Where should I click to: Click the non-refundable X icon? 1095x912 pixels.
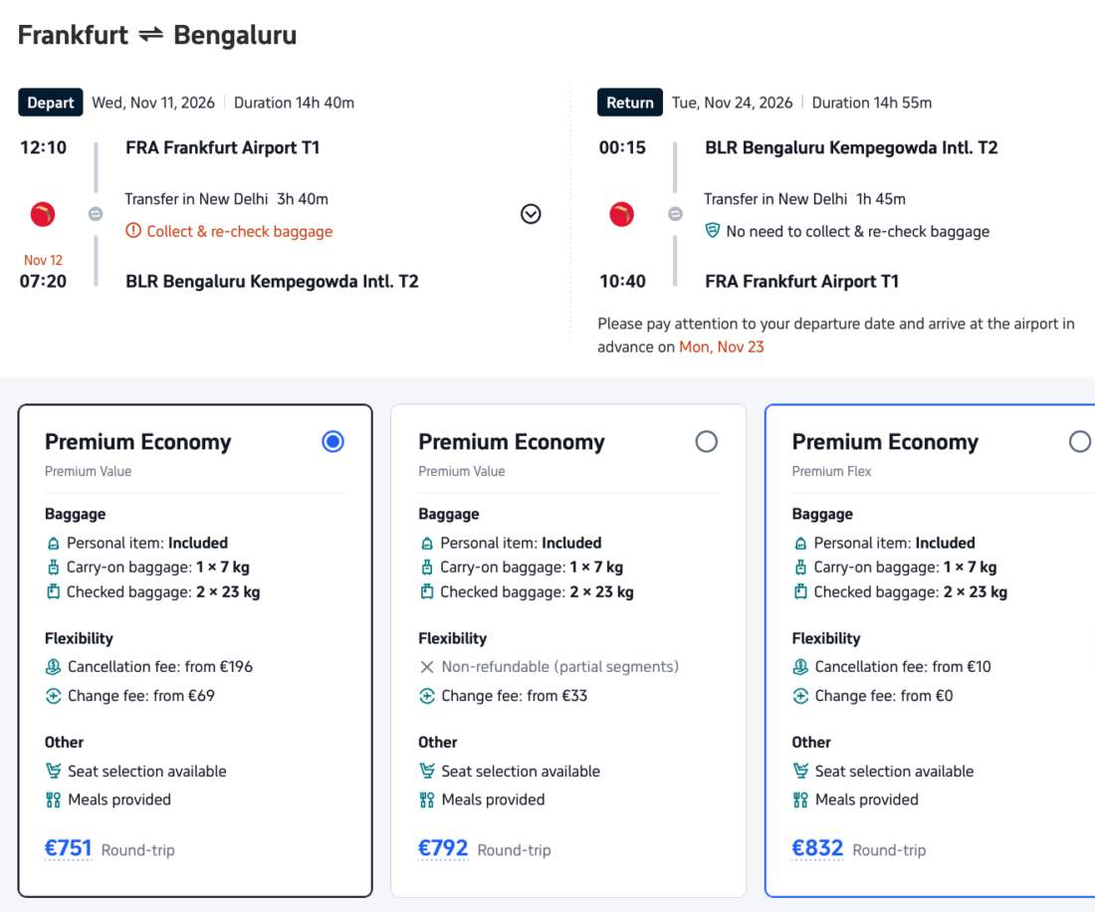427,667
